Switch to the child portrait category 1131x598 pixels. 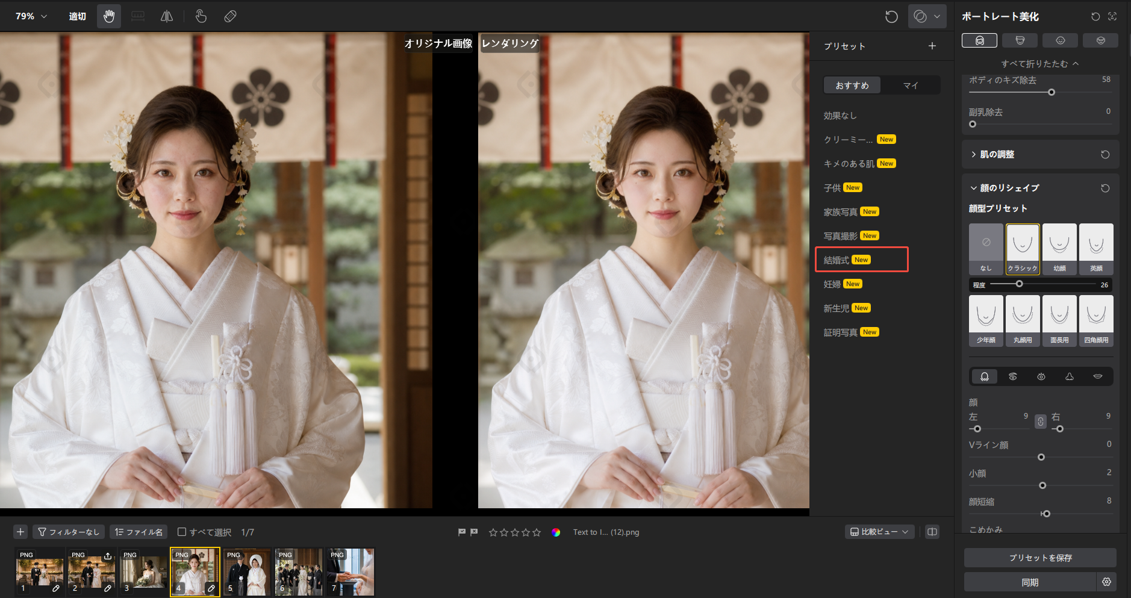click(x=1060, y=40)
